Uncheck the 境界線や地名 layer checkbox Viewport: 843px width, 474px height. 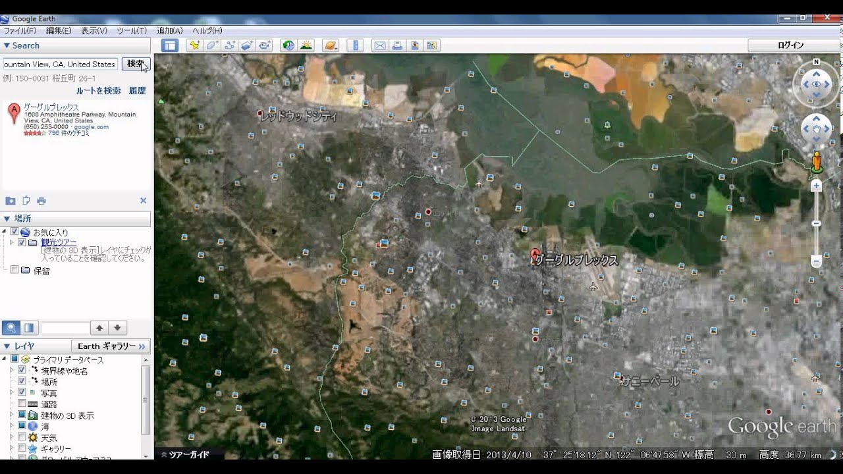tap(22, 371)
